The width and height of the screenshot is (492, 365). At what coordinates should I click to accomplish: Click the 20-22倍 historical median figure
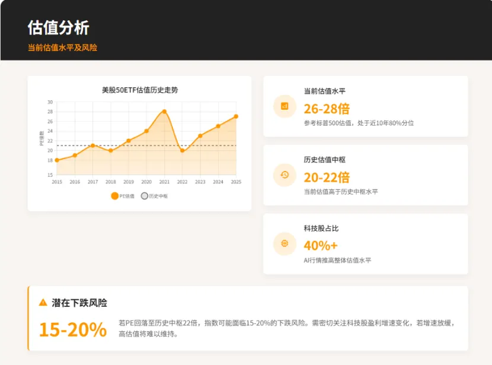(x=327, y=177)
